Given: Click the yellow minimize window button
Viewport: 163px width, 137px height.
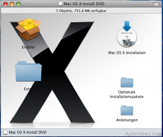Looking at the screenshot, I should tap(12, 4).
